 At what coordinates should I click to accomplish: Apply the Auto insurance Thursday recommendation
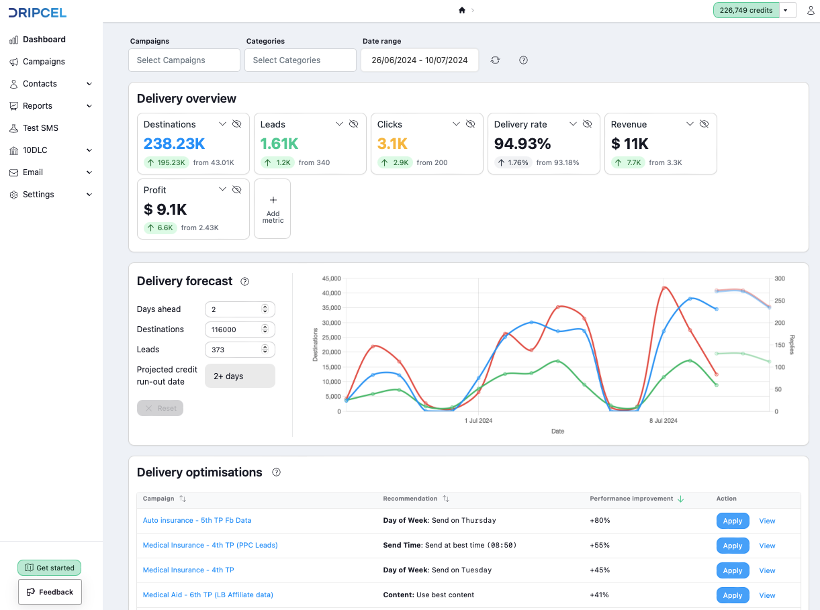click(x=732, y=521)
